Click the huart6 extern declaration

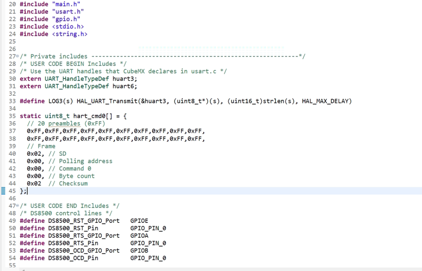point(79,86)
